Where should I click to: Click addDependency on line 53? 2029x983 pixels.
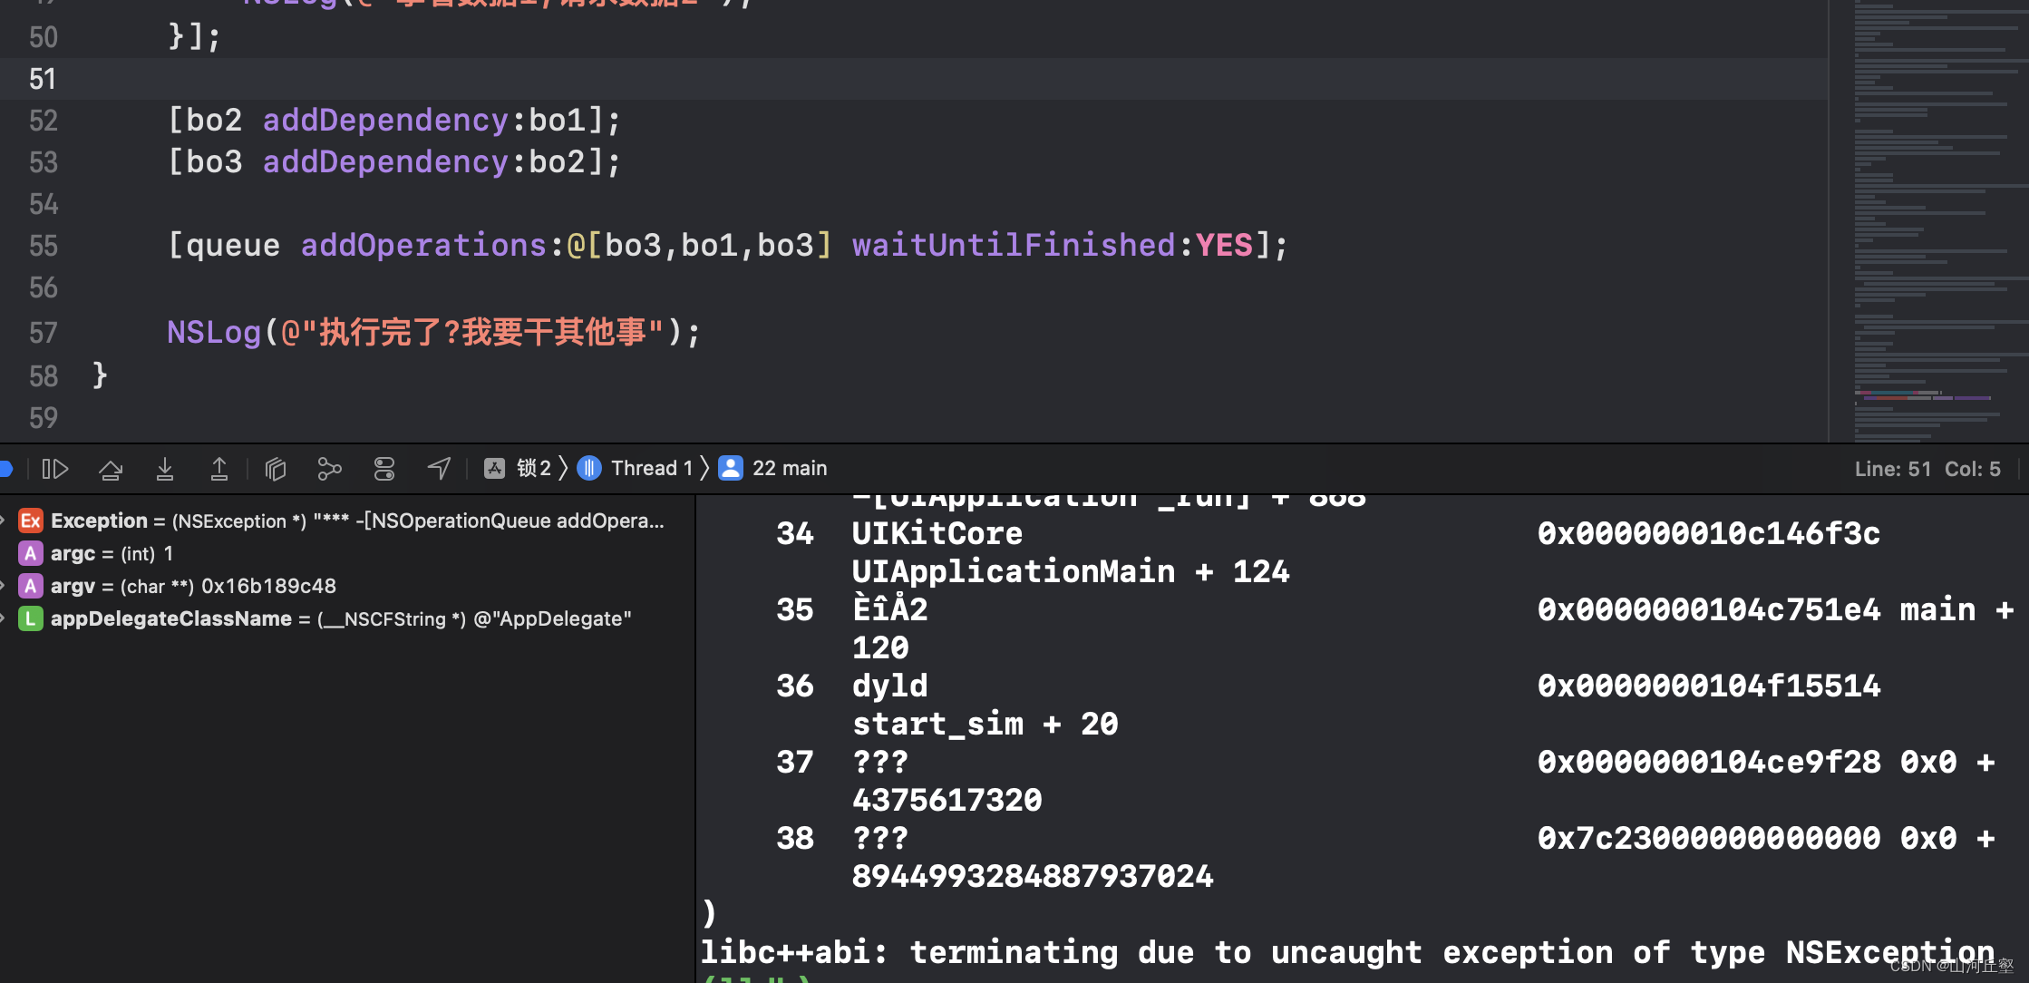coord(385,161)
